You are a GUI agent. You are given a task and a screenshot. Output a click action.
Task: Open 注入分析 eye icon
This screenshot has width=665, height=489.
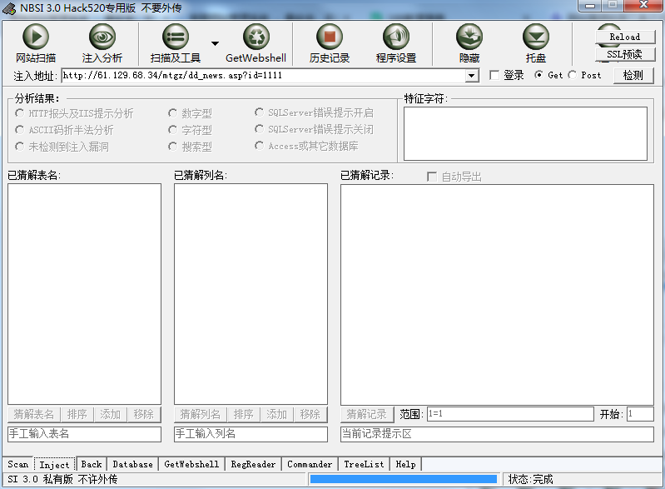click(102, 37)
